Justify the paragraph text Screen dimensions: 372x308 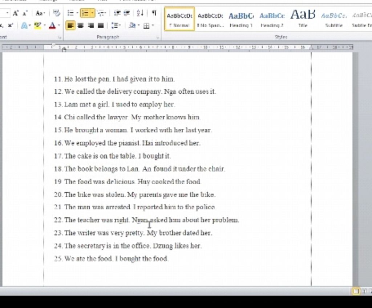point(101,25)
